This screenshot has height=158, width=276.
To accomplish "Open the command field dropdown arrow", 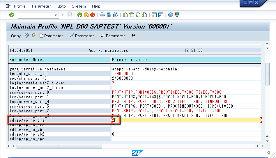I will pyautogui.click(x=56, y=15).
